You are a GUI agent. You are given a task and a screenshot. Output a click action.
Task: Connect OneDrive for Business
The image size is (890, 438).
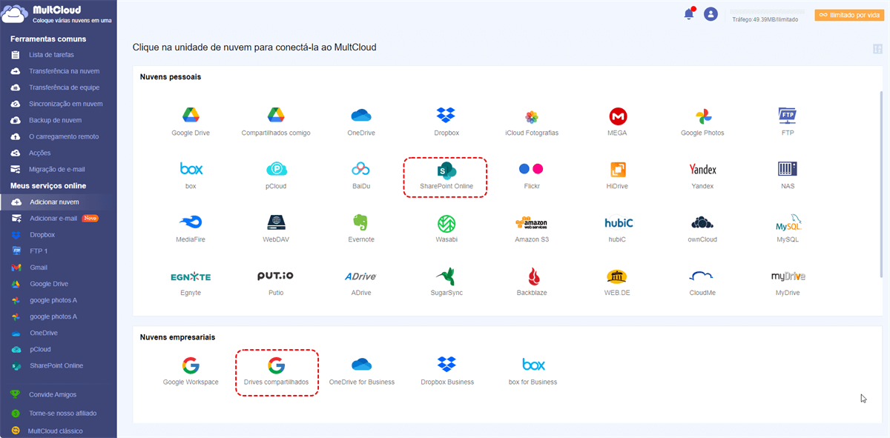(x=361, y=371)
